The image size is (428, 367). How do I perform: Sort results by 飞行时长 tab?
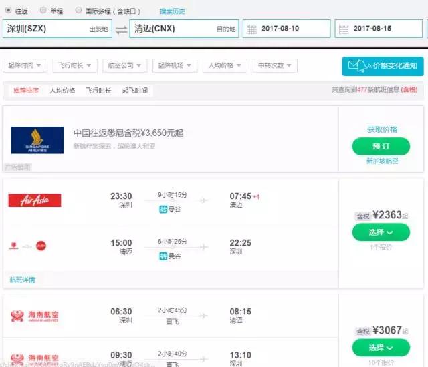point(98,90)
